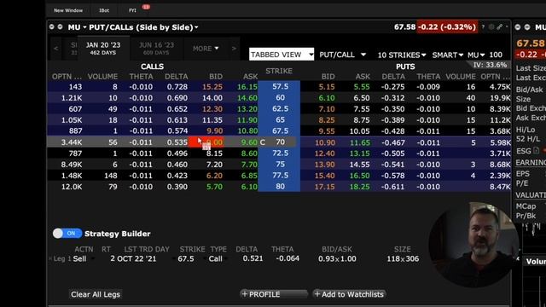Click calls volume 148 at strike 77.5
Screen dimensions: 546x307
pos(111,176)
